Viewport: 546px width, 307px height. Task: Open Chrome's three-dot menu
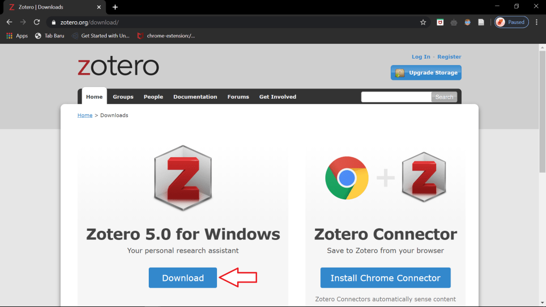point(536,22)
